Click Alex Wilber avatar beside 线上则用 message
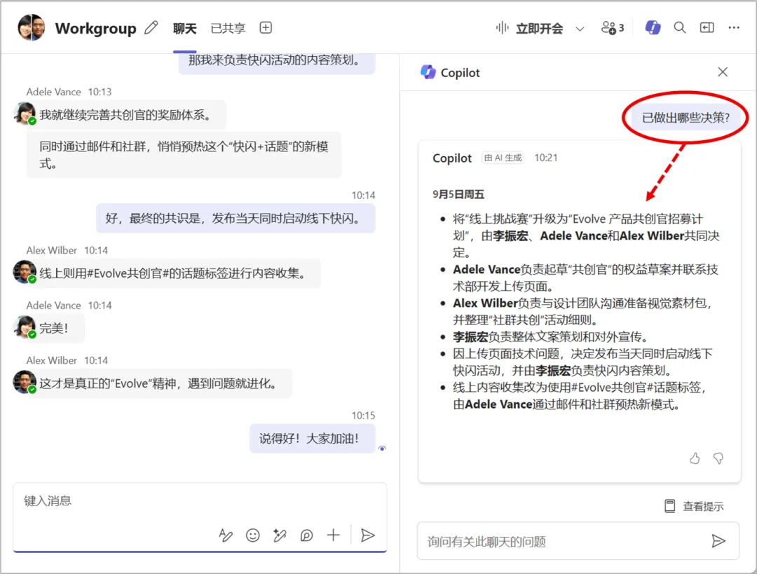 pos(25,272)
